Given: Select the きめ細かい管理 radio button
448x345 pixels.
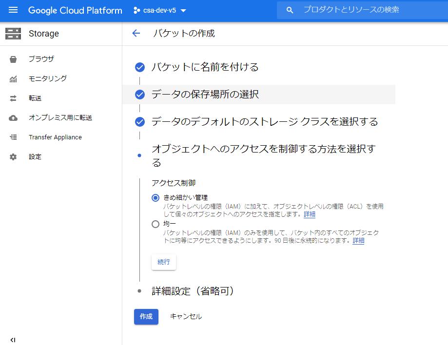Looking at the screenshot, I should (155, 197).
